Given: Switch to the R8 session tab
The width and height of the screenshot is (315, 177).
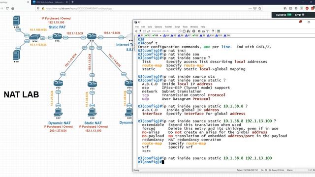Looking at the screenshot, I should tap(195, 35).
